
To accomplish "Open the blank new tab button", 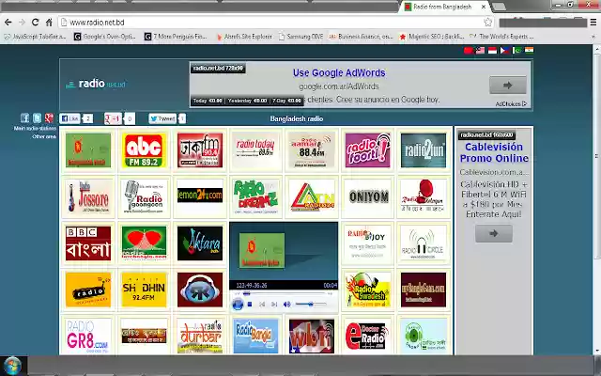I will (499, 7).
